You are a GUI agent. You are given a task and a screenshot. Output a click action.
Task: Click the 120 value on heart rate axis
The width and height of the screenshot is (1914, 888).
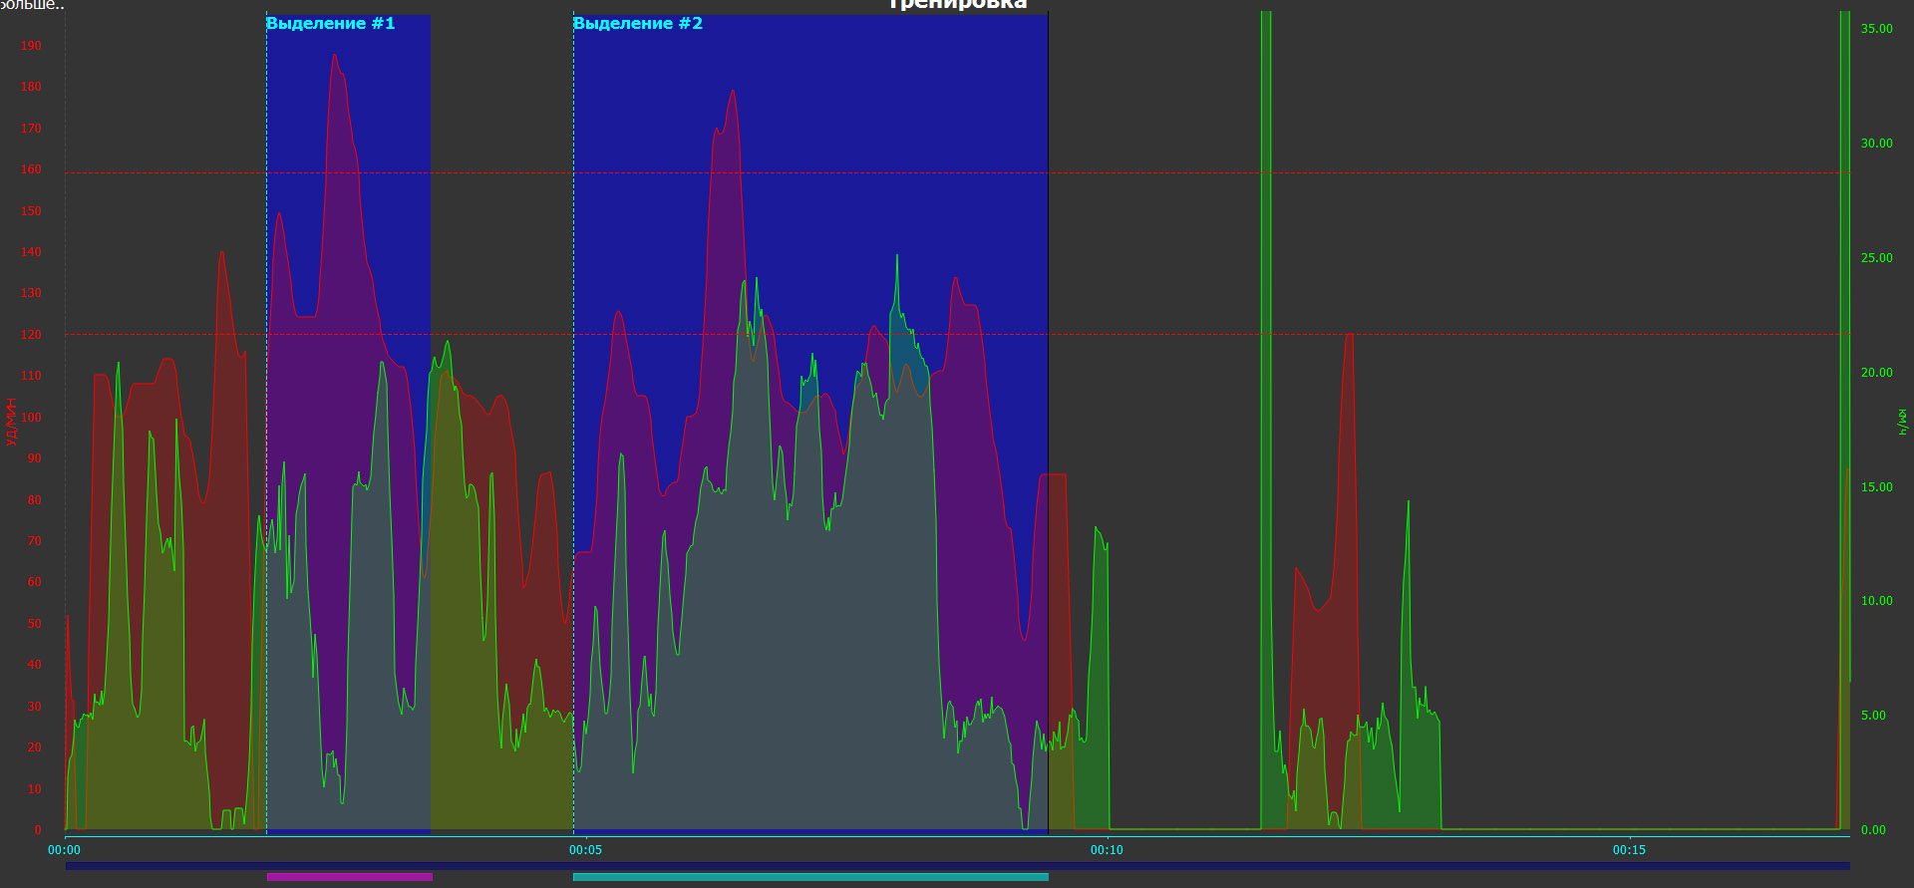(x=32, y=335)
